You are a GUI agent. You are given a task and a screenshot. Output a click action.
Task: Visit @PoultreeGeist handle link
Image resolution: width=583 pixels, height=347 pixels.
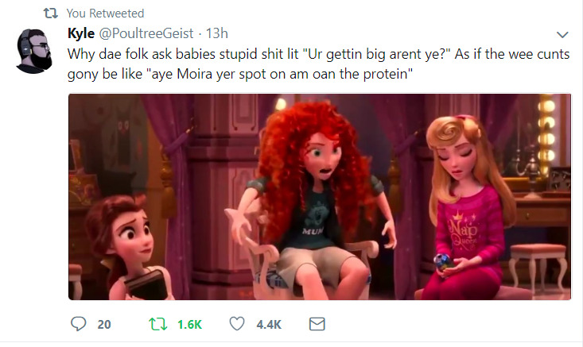pyautogui.click(x=146, y=33)
